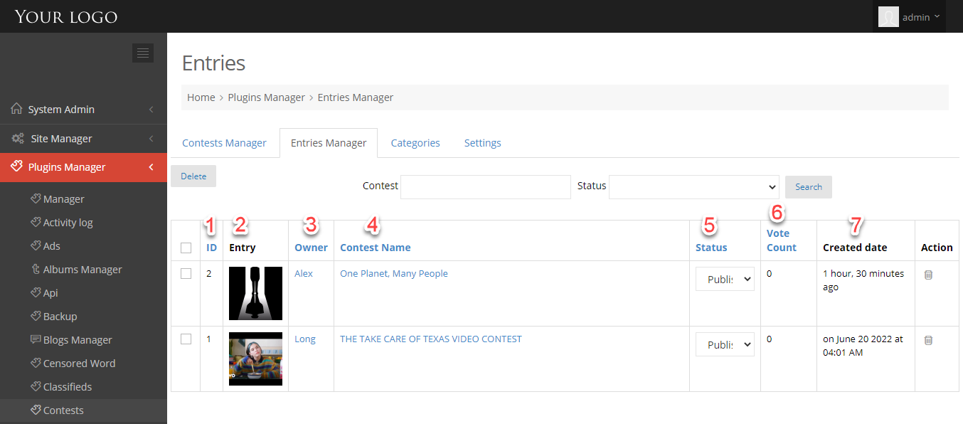Image resolution: width=963 pixels, height=424 pixels.
Task: Sort entries by ID column
Action: [212, 248]
